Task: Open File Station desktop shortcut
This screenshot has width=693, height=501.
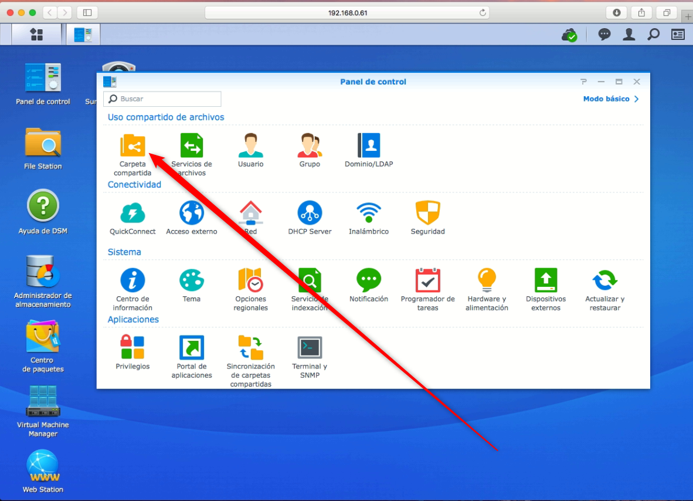Action: pyautogui.click(x=43, y=149)
